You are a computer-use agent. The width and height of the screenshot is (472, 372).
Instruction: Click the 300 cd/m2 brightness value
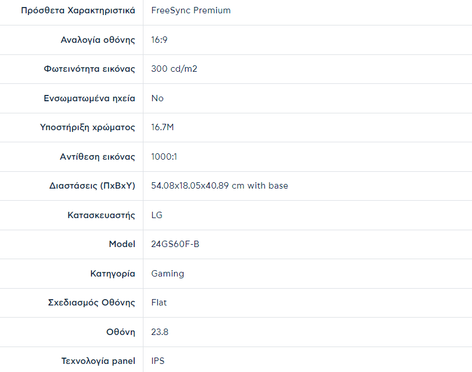tap(174, 69)
